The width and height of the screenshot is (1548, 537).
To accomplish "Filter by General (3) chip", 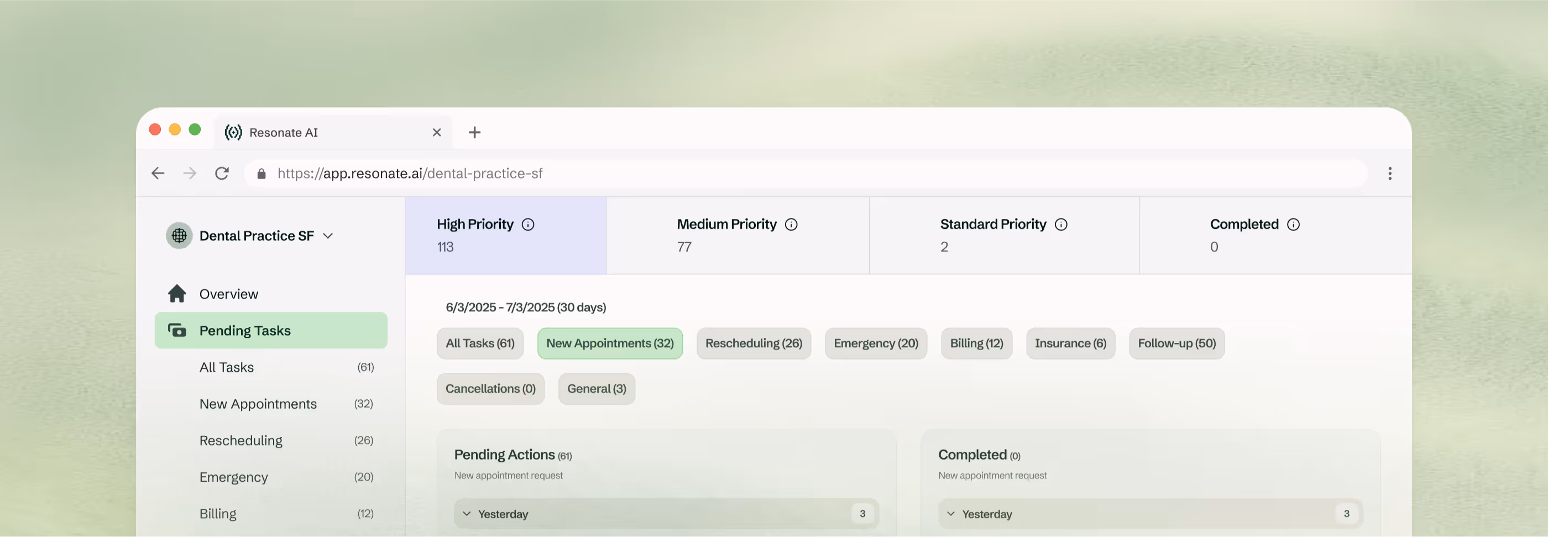I will [x=596, y=388].
